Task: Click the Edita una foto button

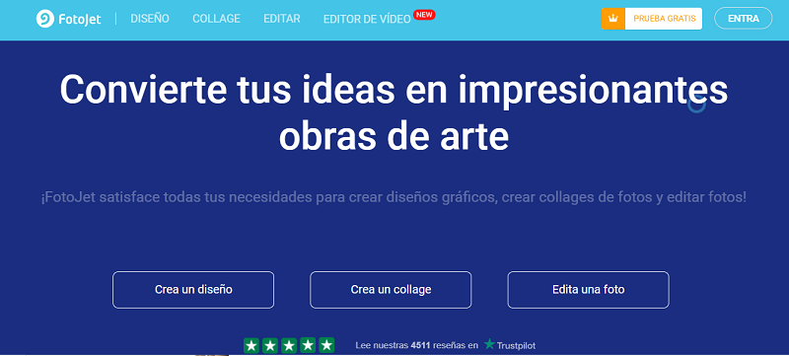Action: point(588,290)
